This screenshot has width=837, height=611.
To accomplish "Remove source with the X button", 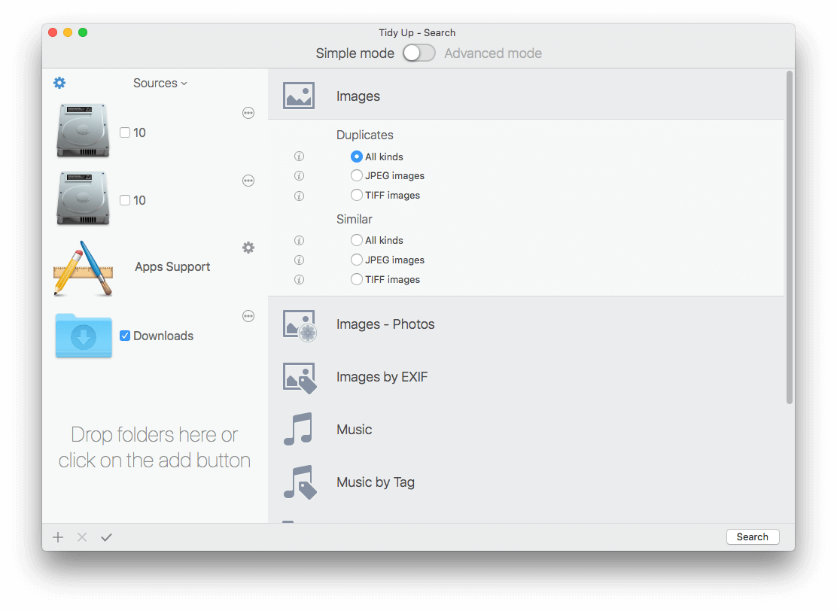I will pyautogui.click(x=82, y=537).
